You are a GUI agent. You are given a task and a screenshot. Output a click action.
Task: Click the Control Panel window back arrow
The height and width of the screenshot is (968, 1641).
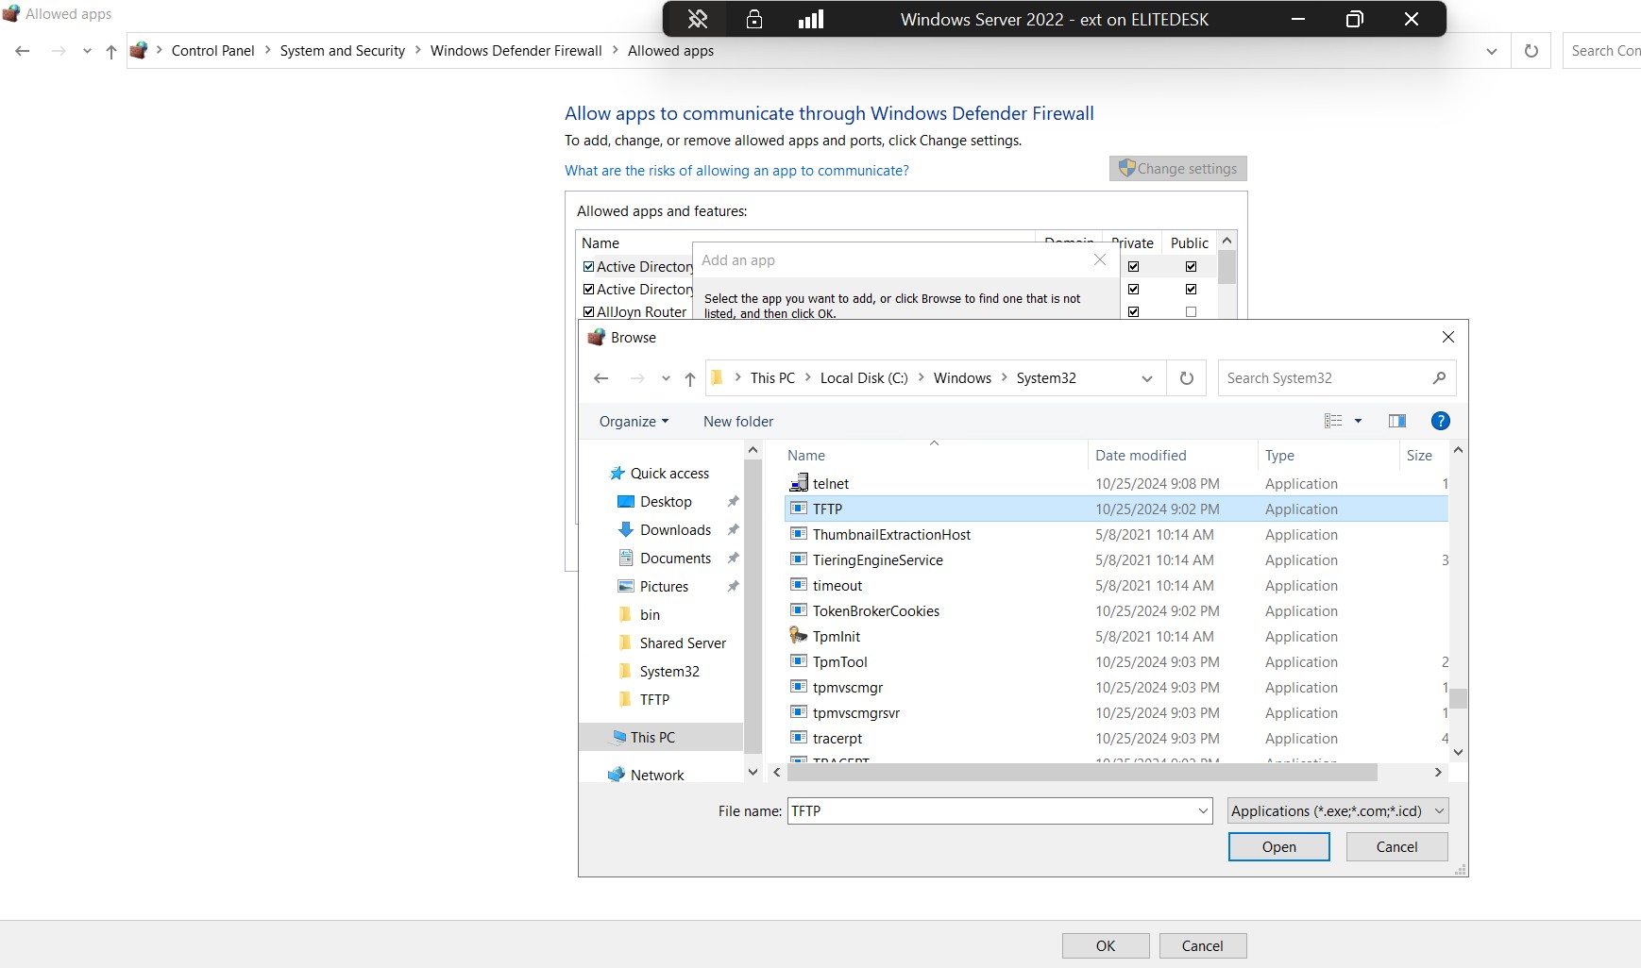click(23, 51)
